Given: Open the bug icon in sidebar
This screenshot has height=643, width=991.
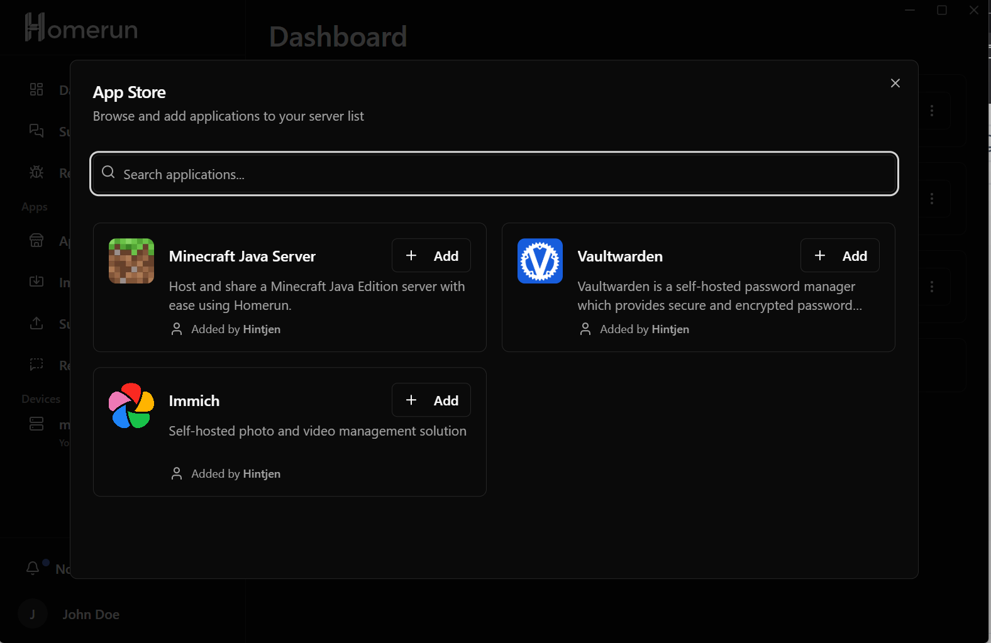Looking at the screenshot, I should tap(36, 172).
